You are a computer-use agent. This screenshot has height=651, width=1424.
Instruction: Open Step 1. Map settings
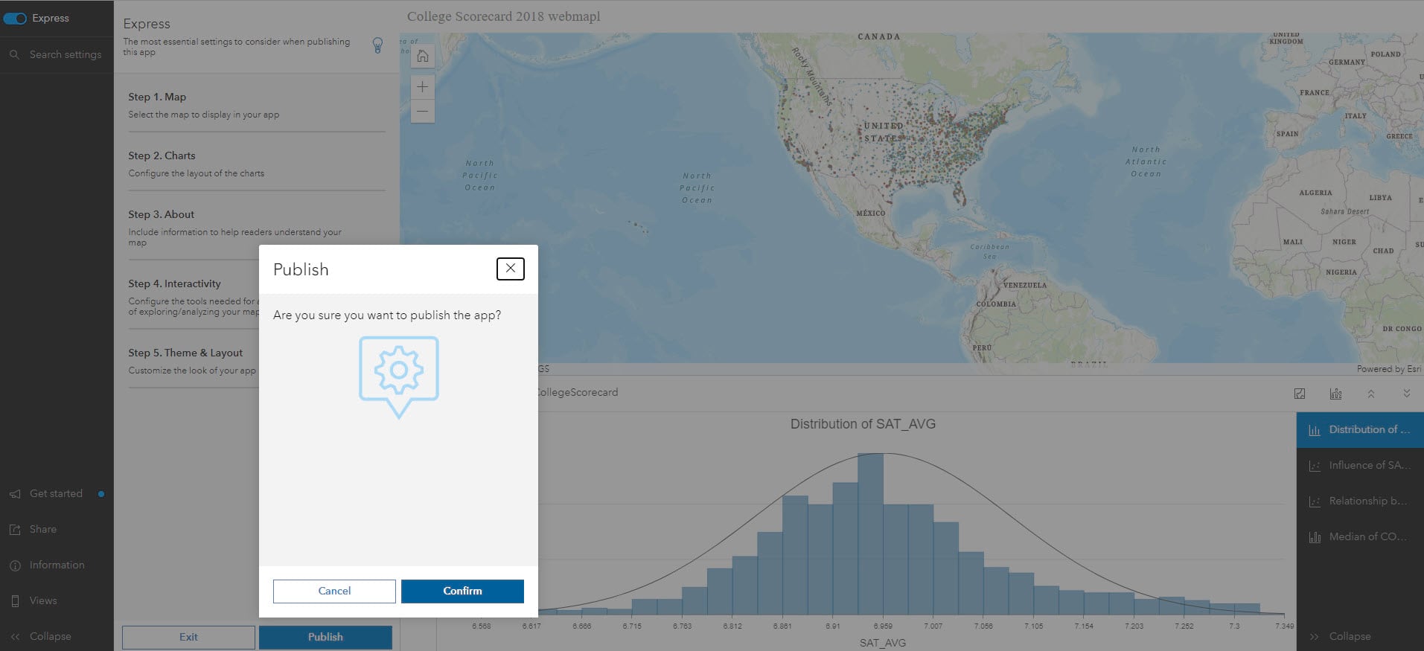[x=157, y=97]
